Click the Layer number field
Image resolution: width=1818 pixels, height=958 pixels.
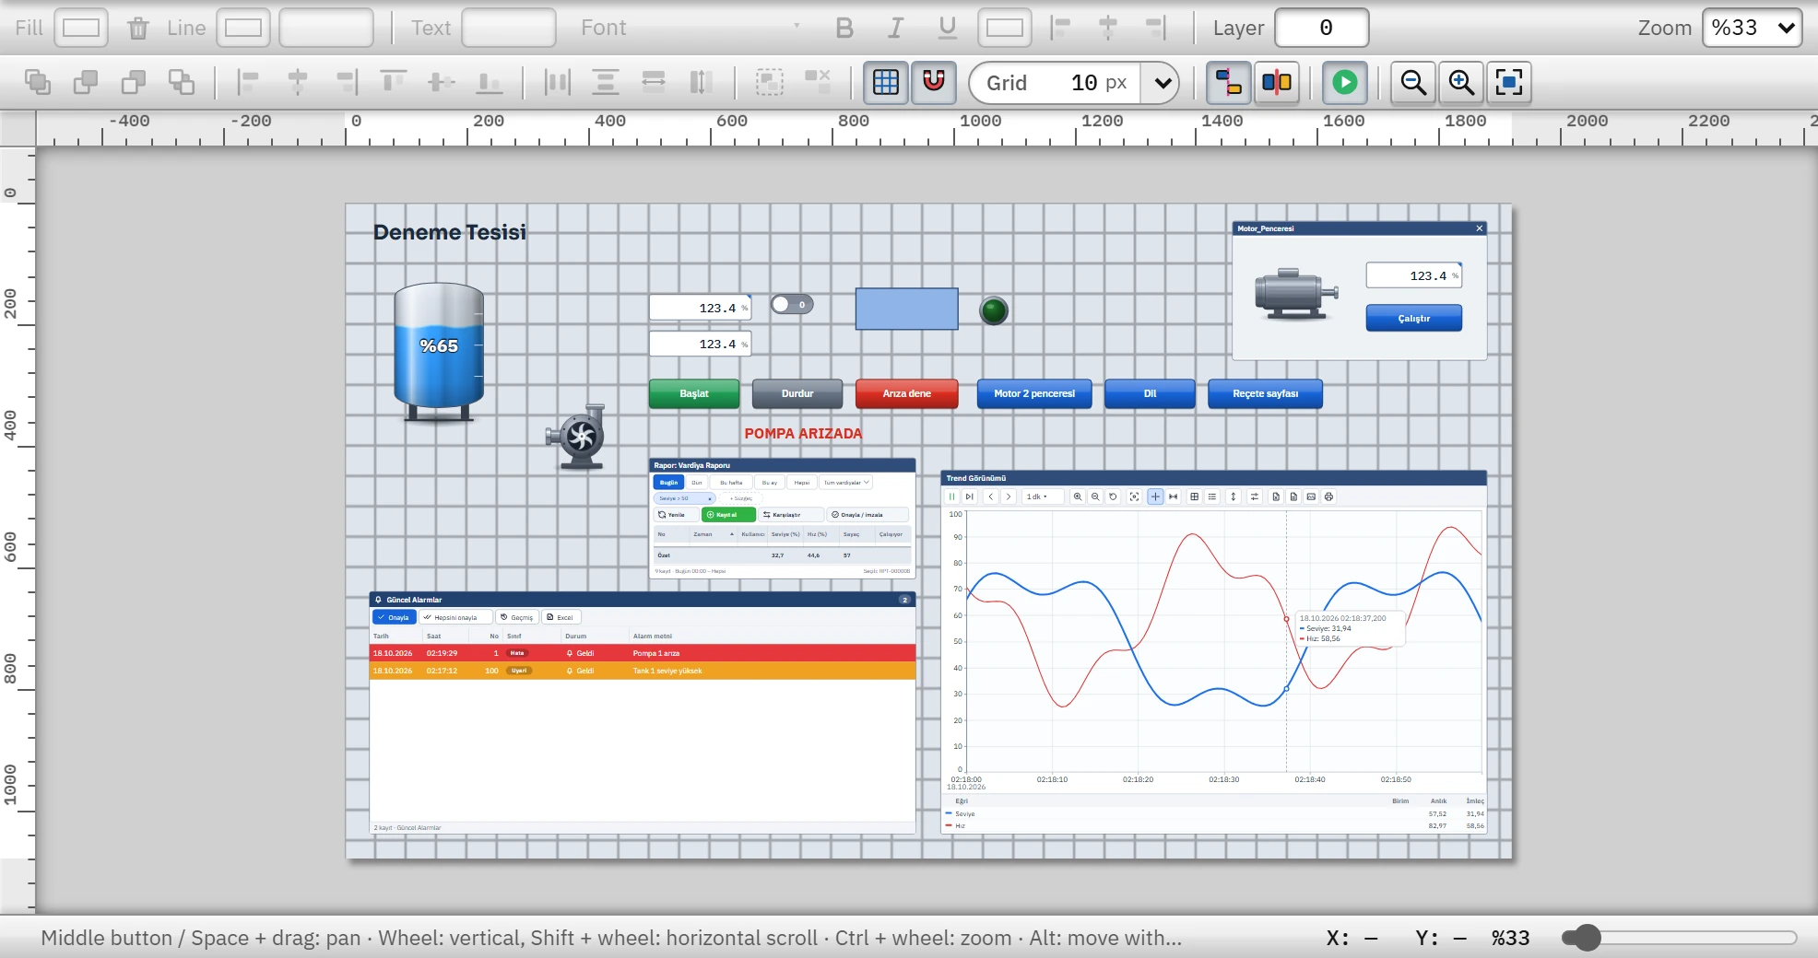click(1322, 28)
